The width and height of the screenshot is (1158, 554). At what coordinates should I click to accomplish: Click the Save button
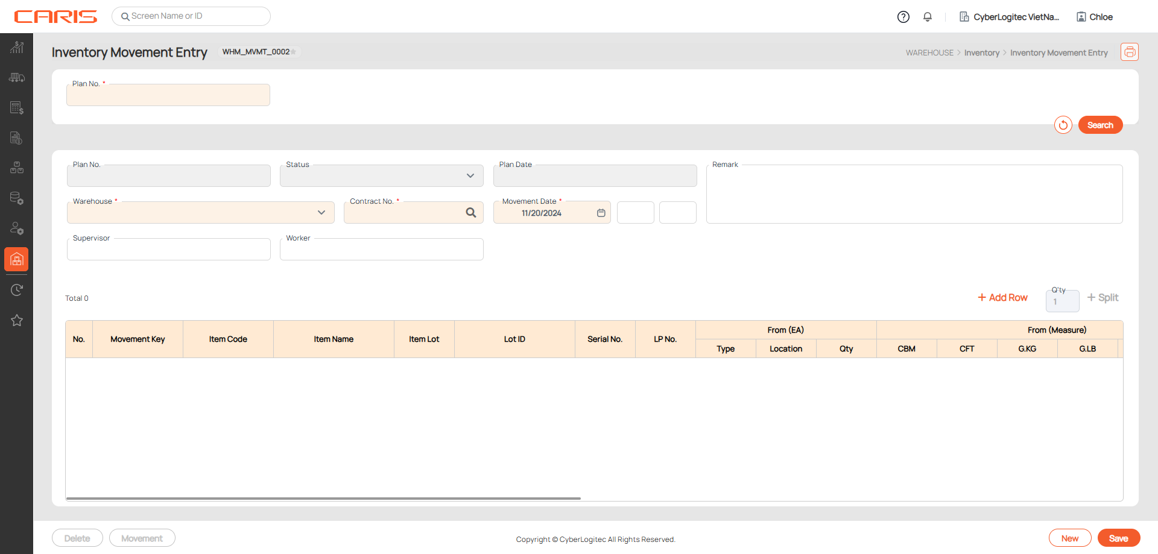coord(1118,538)
